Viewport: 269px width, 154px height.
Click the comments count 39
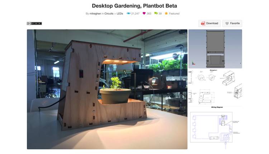160,14
